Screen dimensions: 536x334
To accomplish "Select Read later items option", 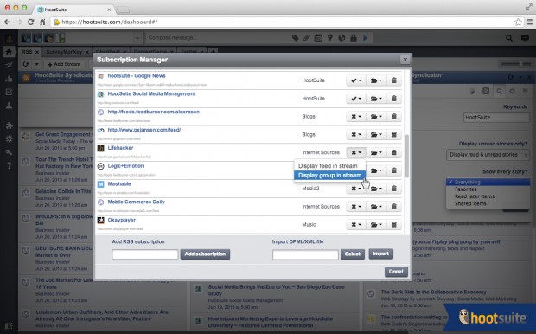I will click(x=488, y=196).
